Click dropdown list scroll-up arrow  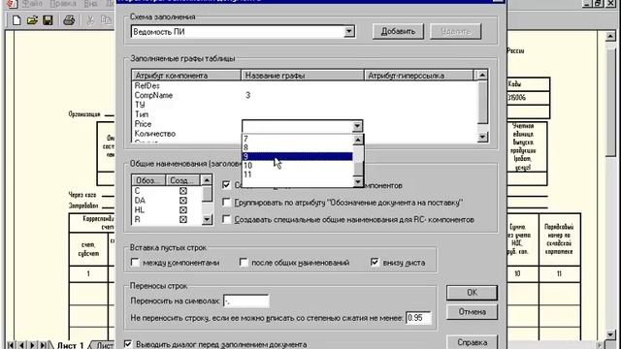[358, 140]
